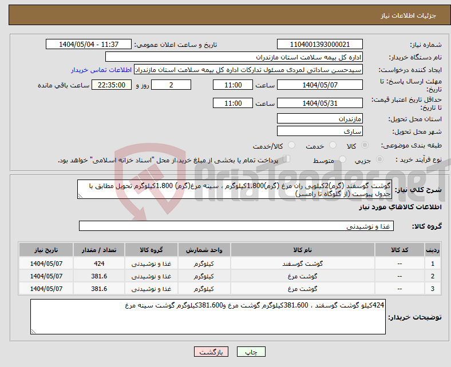Screen dimensions: 451x367
Task: Toggle the Islamic treasury payment checkbox
Action: [x=287, y=159]
